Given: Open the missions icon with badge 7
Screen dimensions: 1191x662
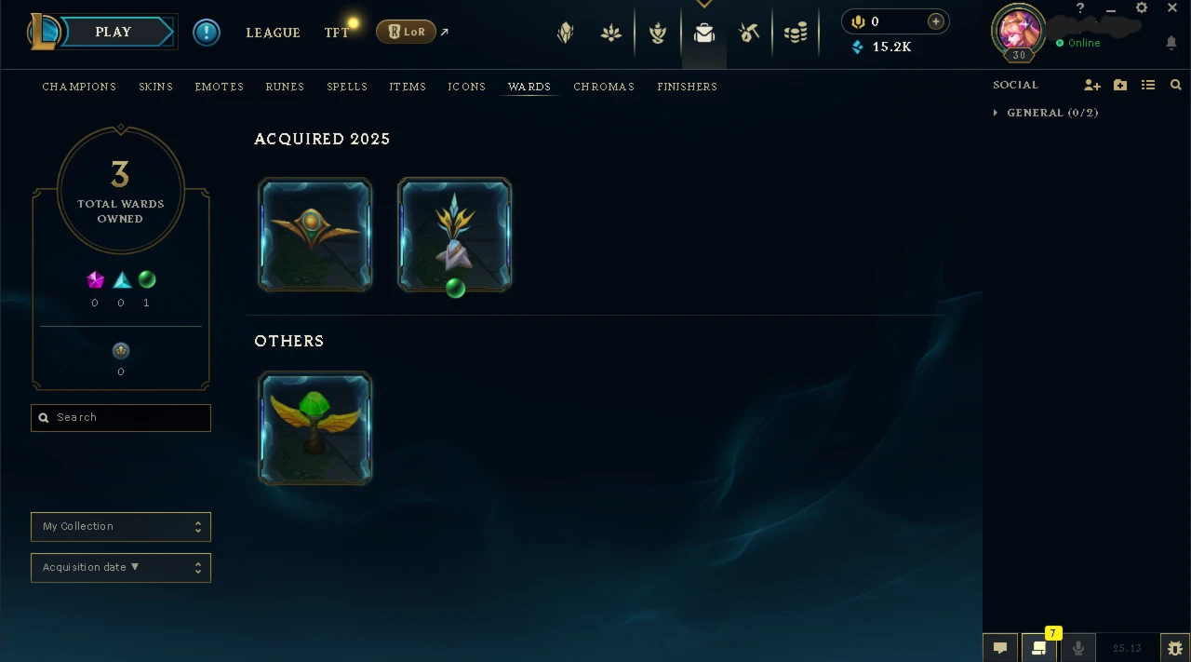Looking at the screenshot, I should pos(1038,647).
